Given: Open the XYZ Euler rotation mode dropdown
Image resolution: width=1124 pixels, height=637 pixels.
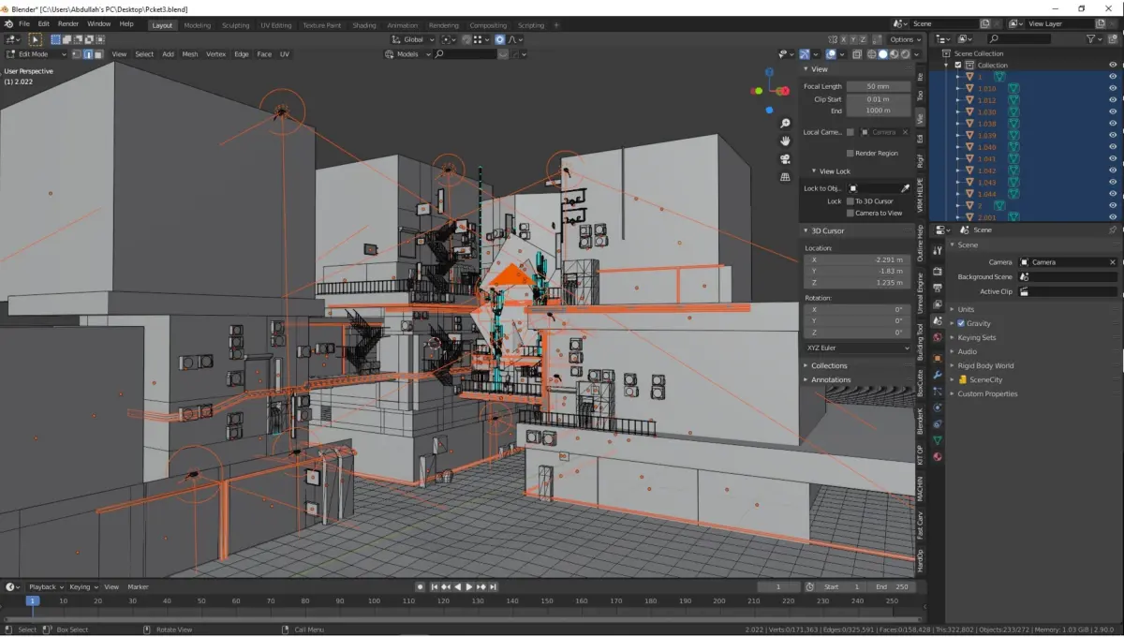Looking at the screenshot, I should pyautogui.click(x=857, y=348).
